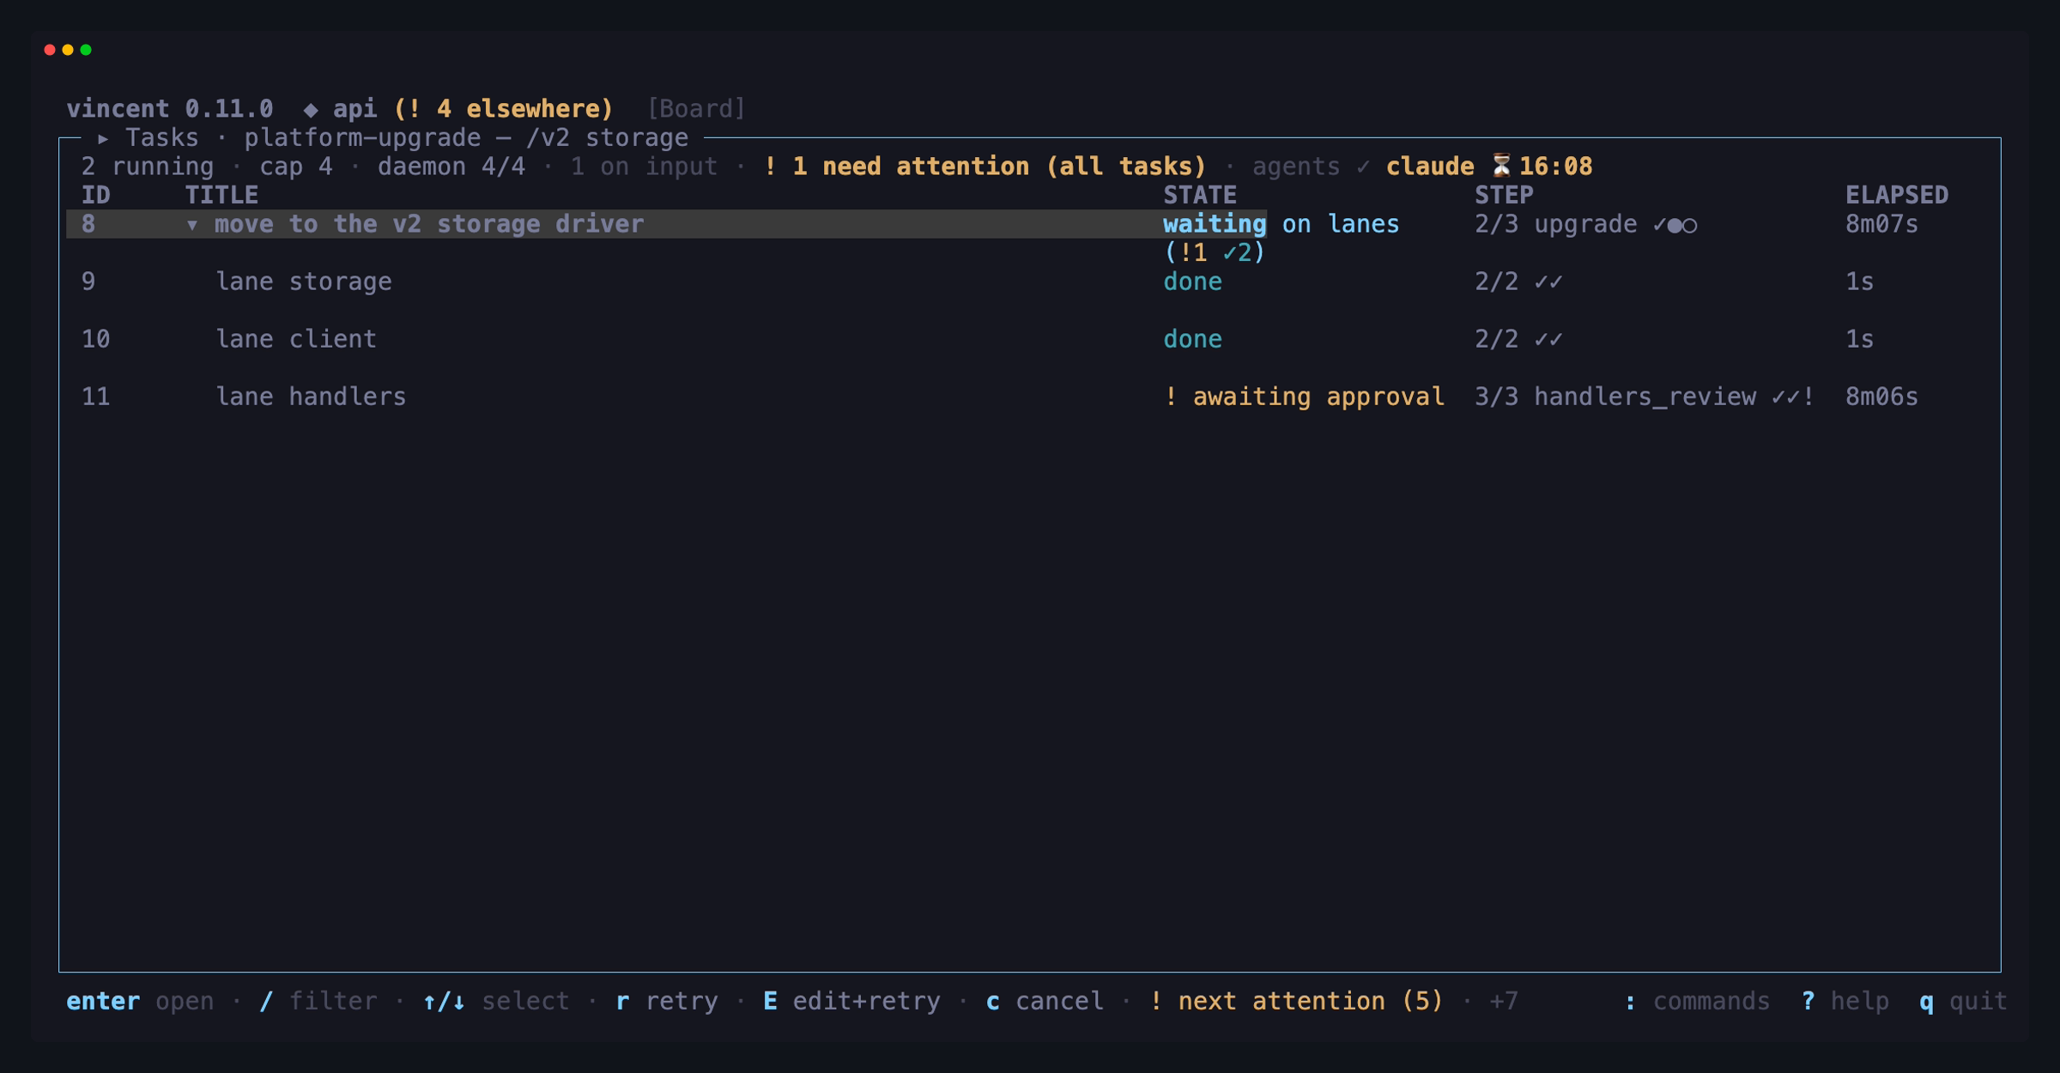
Task: Click the double checkmarks on lane client
Action: (1548, 340)
